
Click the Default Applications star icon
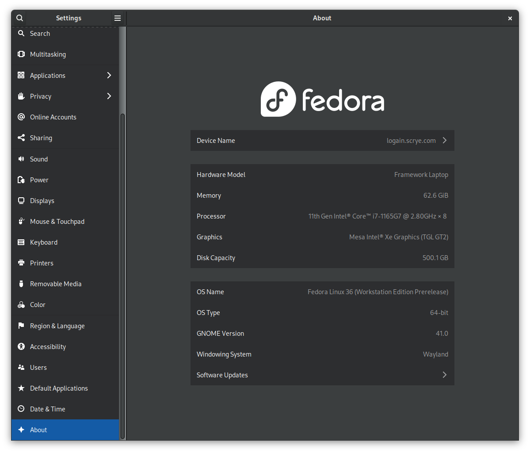(21, 388)
